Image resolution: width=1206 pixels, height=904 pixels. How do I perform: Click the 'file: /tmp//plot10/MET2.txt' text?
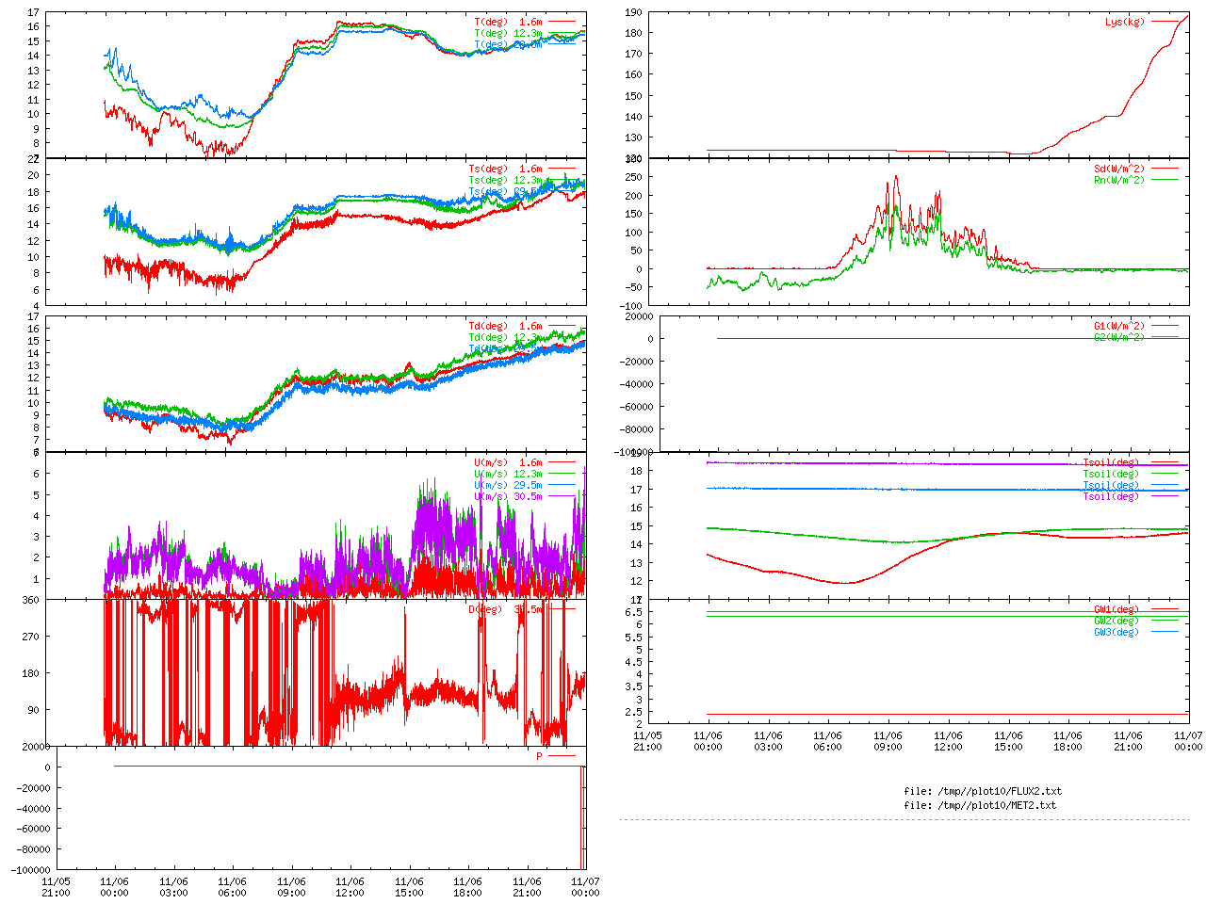980,806
